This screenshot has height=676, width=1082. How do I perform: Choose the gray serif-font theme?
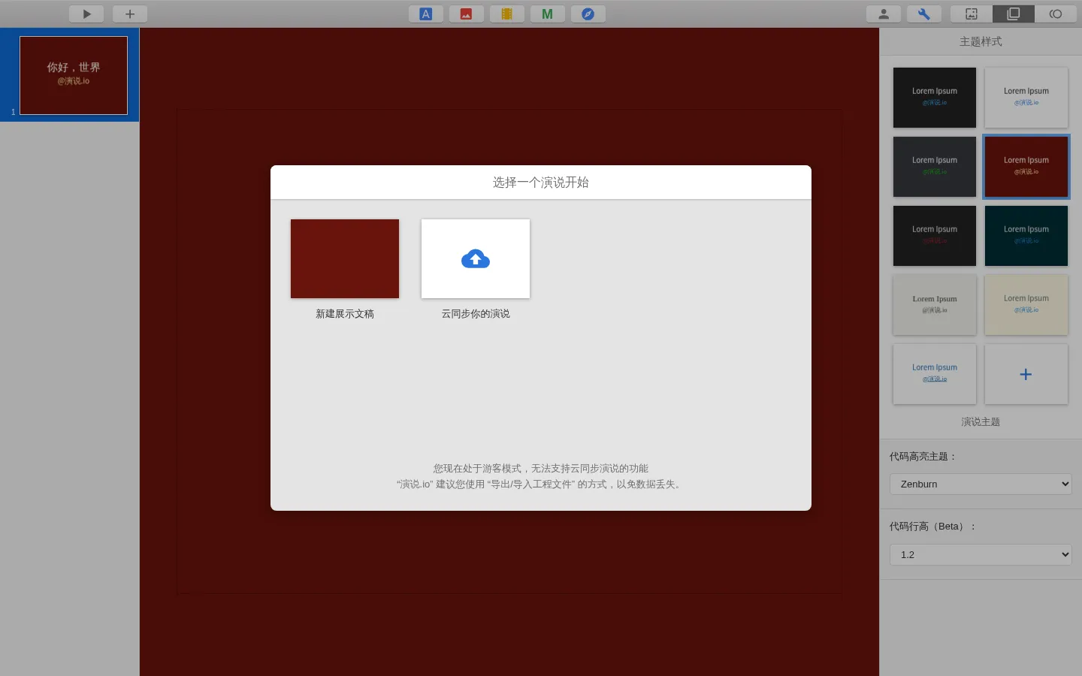[935, 305]
